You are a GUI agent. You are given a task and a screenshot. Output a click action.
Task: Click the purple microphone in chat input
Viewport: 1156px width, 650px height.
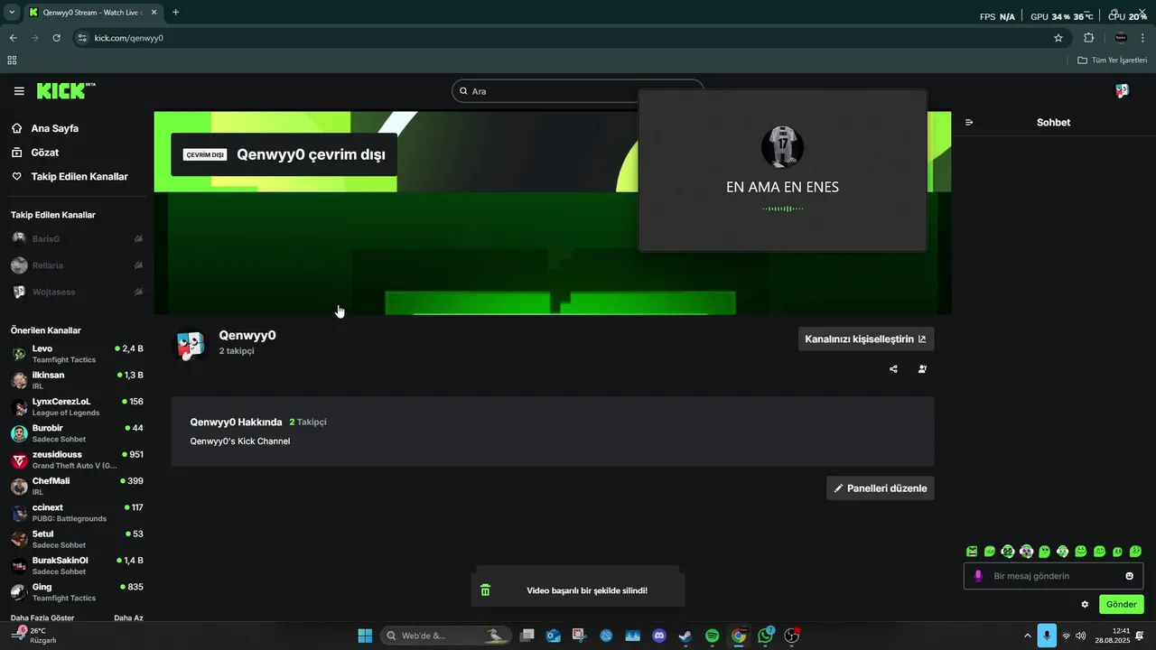978,576
